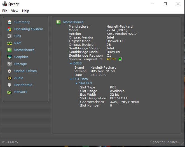Viewport: 185px width, 147px height.
Task: Click the Storage hard drive icon
Action: tap(10, 64)
